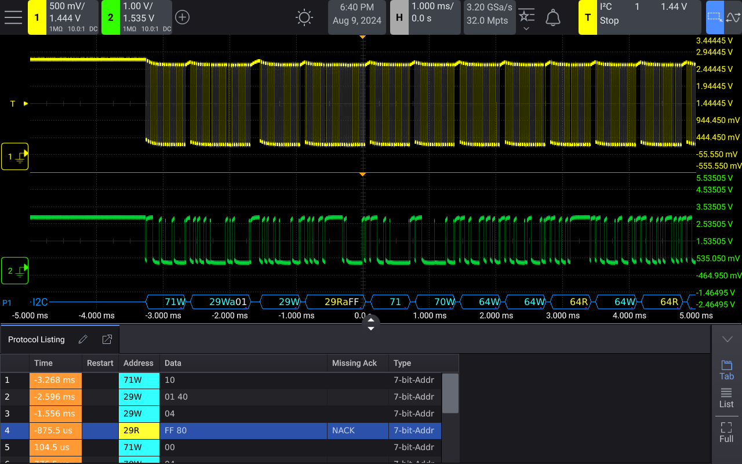742x464 pixels.
Task: Open trigger T badge
Action: pyautogui.click(x=588, y=17)
